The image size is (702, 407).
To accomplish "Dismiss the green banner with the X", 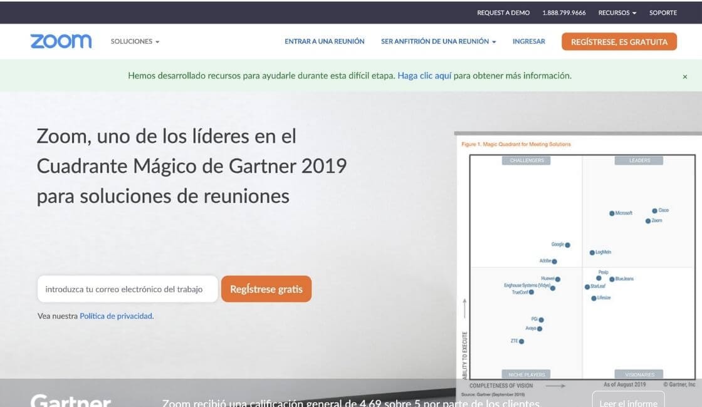I will 684,76.
